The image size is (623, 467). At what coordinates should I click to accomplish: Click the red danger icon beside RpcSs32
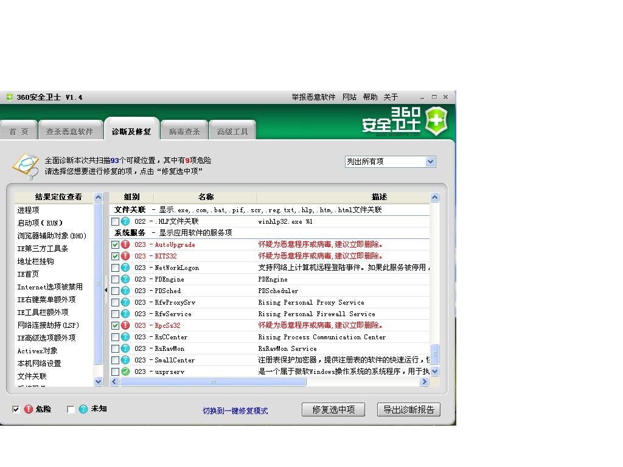pos(125,325)
